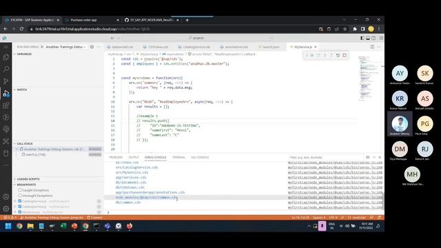The width and height of the screenshot is (441, 248).
Task: Switch to Purchase order app browser tab
Action: tap(84, 20)
